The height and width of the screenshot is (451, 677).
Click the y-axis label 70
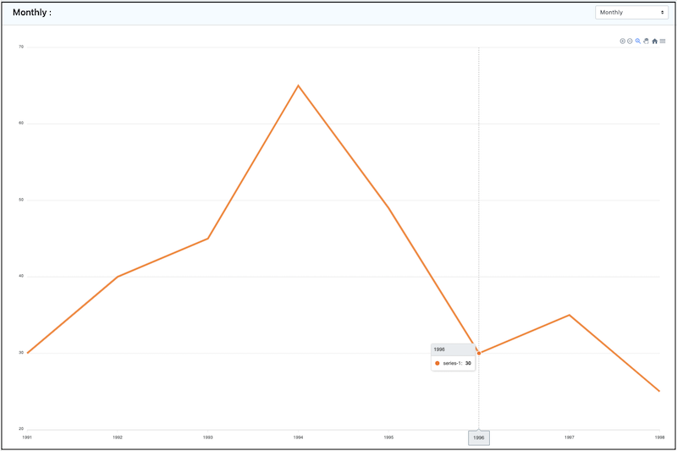click(x=21, y=47)
